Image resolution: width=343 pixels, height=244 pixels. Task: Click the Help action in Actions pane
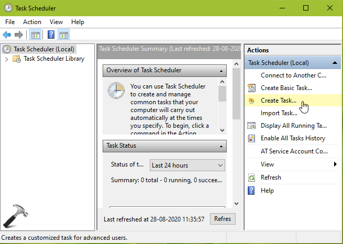click(267, 191)
